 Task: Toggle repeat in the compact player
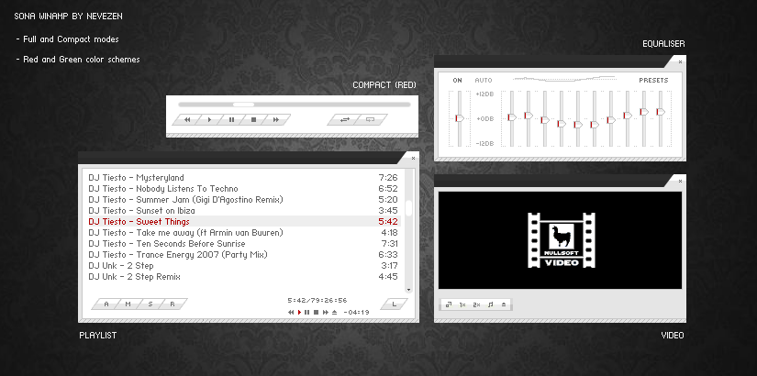click(x=371, y=120)
